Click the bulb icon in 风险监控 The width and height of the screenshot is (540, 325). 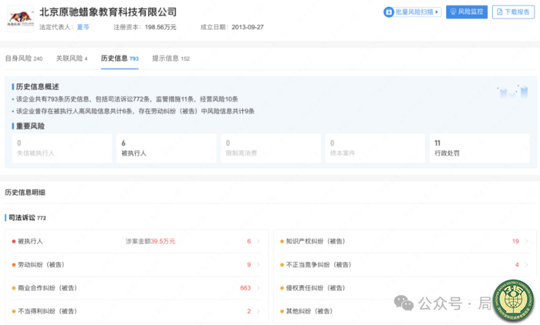[x=453, y=11]
